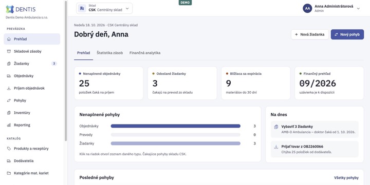
Task: Click the Objednávky row label in Nenaplnené pohyby
Action: (x=89, y=126)
